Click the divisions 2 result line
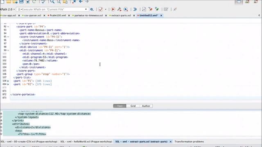Viewport: 262px width, 147px height. (33, 127)
